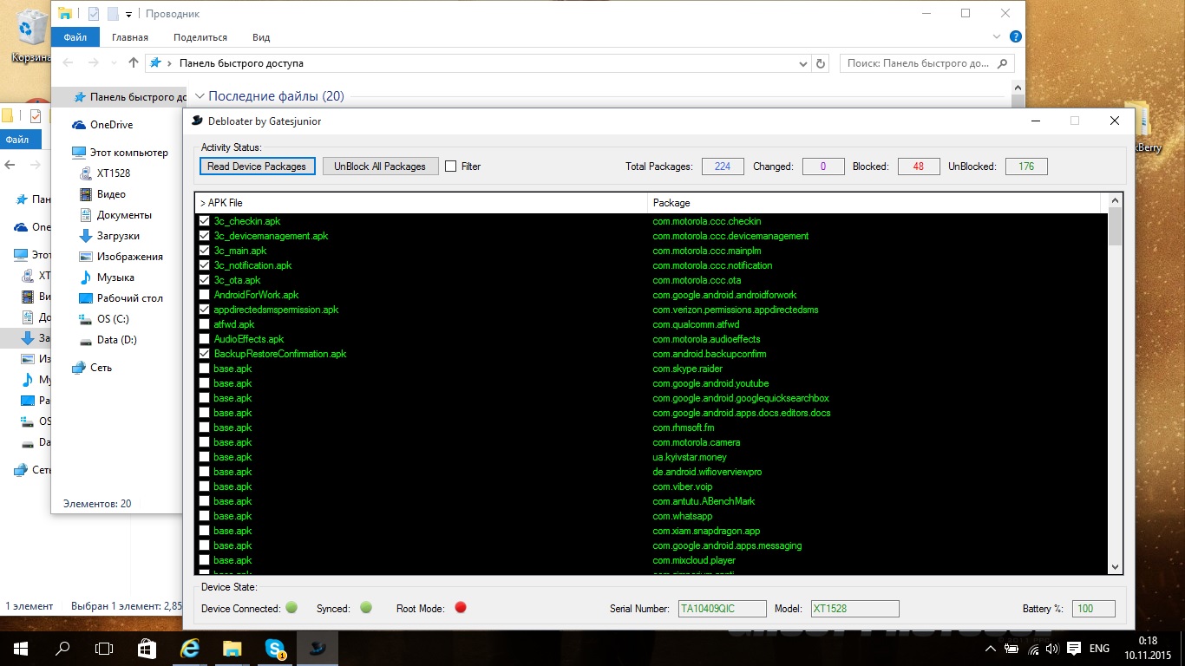This screenshot has height=666, width=1185.
Task: Check the atfwd.apk checkbox
Action: point(205,324)
